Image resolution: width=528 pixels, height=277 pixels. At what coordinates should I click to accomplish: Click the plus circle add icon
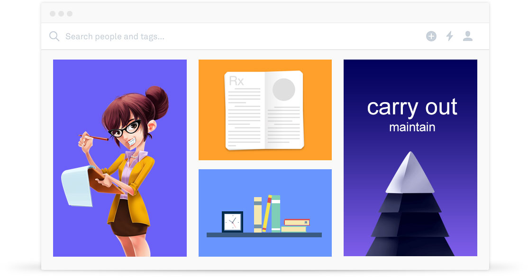[431, 36]
